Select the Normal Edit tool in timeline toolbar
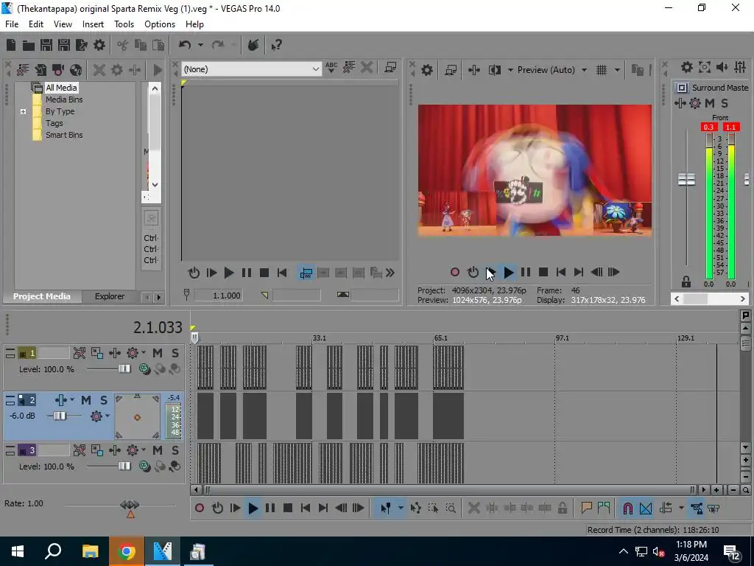 (385, 508)
